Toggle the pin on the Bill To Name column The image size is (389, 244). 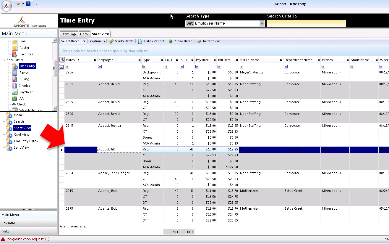coord(281,60)
